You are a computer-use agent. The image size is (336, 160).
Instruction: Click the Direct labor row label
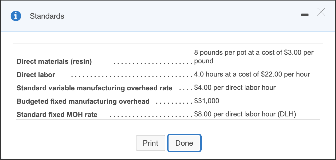tap(36, 75)
